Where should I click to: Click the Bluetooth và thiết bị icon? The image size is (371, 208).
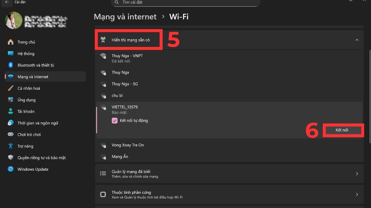pyautogui.click(x=11, y=65)
